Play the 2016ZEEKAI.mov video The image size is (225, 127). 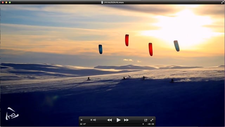[118, 120]
